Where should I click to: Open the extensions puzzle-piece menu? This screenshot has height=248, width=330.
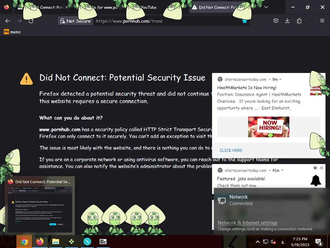click(299, 21)
